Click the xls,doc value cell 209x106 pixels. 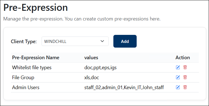(x=91, y=77)
